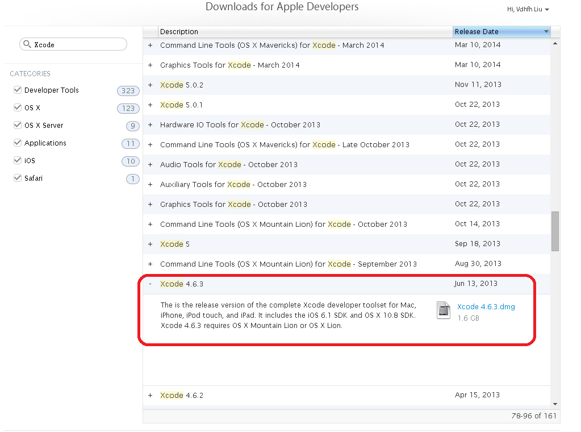581x432 pixels.
Task: Expand Command Line Tools Mavericks March 2014
Action: coord(150,45)
